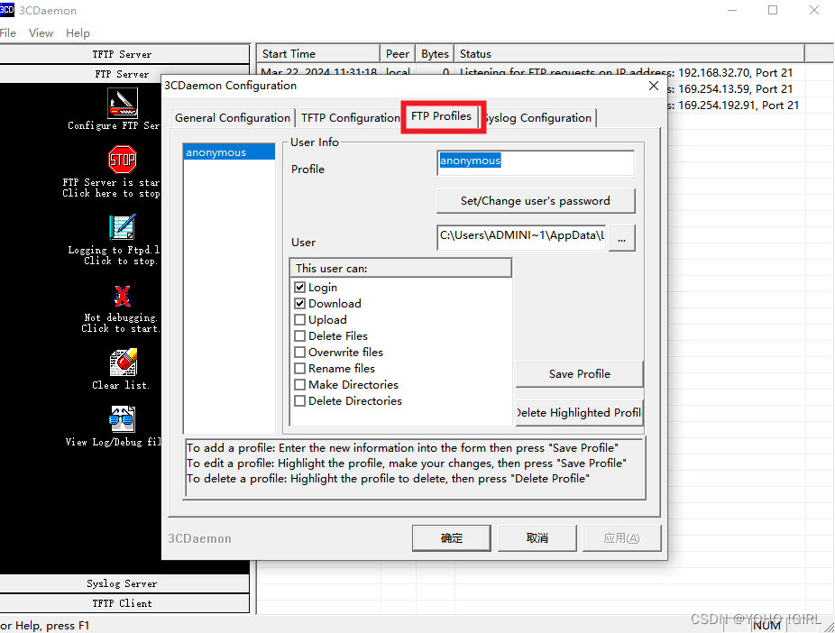The image size is (835, 633).
Task: Open the View menu
Action: point(41,33)
